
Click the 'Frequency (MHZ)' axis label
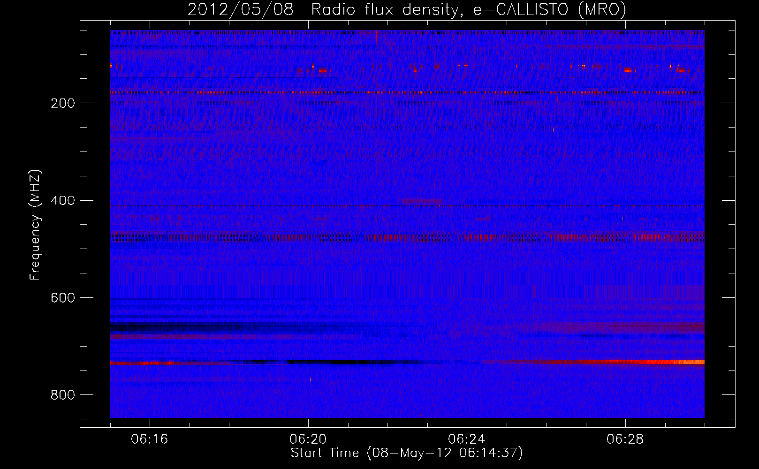point(35,225)
